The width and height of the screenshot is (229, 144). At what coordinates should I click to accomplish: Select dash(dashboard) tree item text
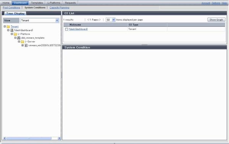(x=24, y=30)
